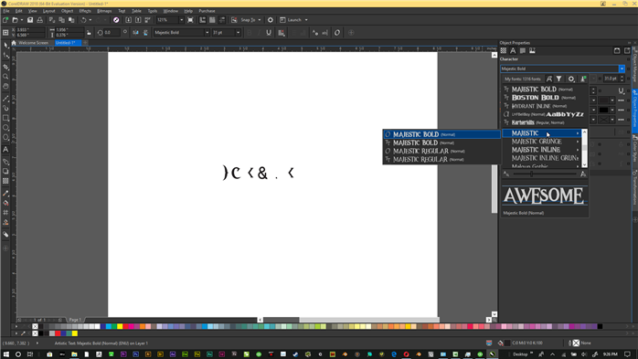Select the Freehand line tool

tap(5, 99)
